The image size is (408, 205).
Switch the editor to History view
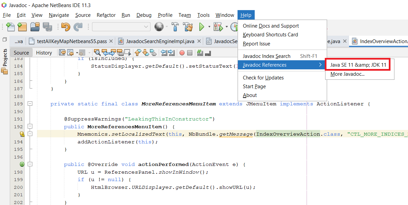(44, 53)
